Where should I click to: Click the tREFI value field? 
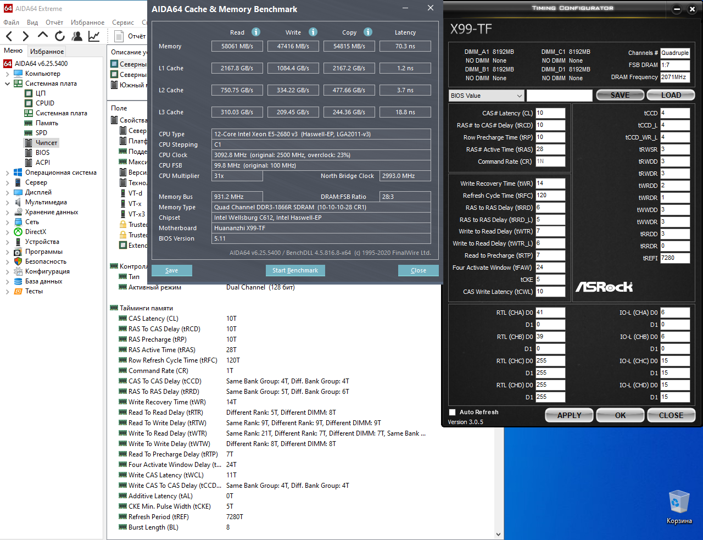[675, 258]
